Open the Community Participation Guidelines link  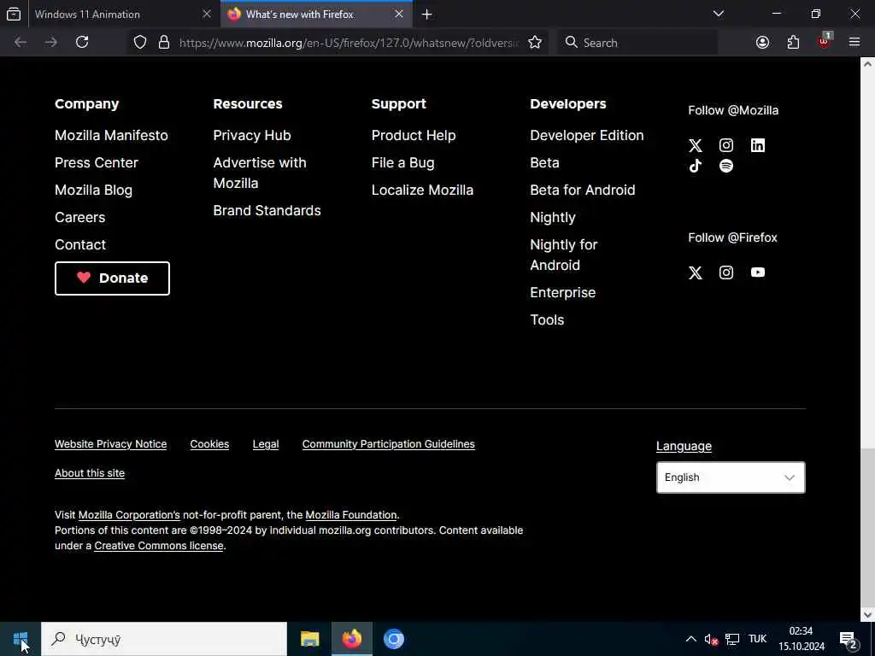pyautogui.click(x=389, y=444)
